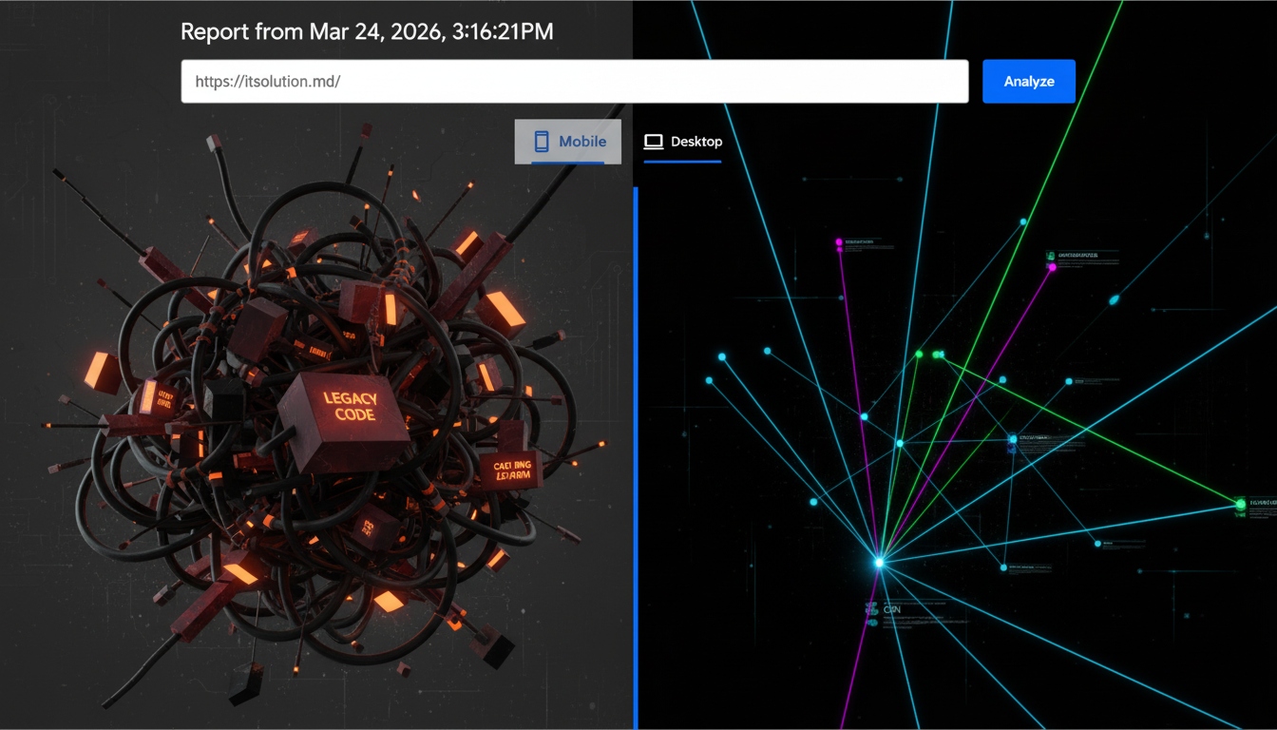Click the URL field containing https://itsolution.md/
The height and width of the screenshot is (730, 1277).
click(575, 82)
